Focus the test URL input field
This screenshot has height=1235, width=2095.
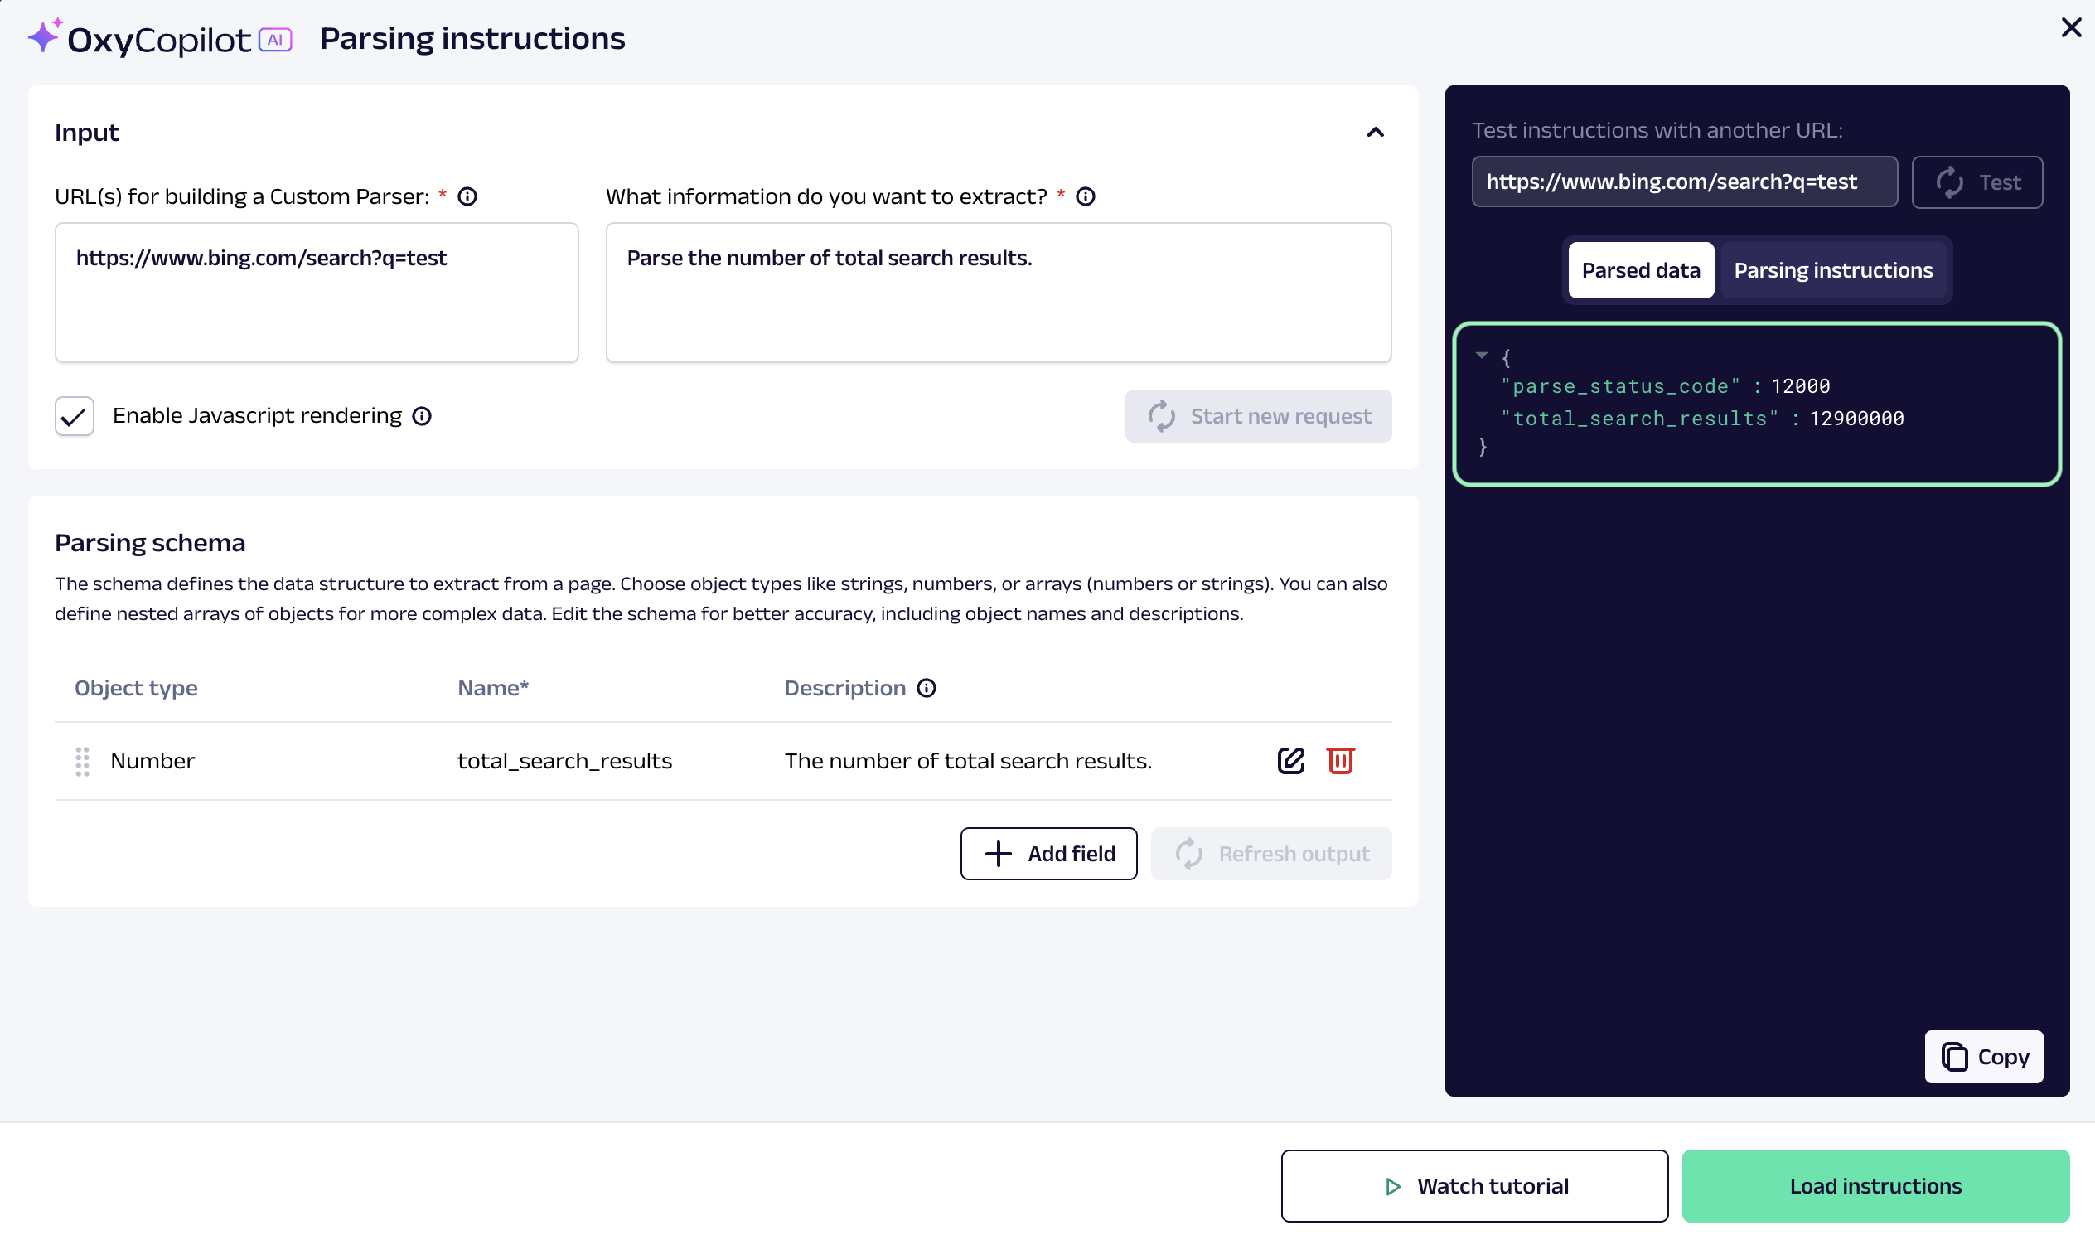(x=1683, y=182)
